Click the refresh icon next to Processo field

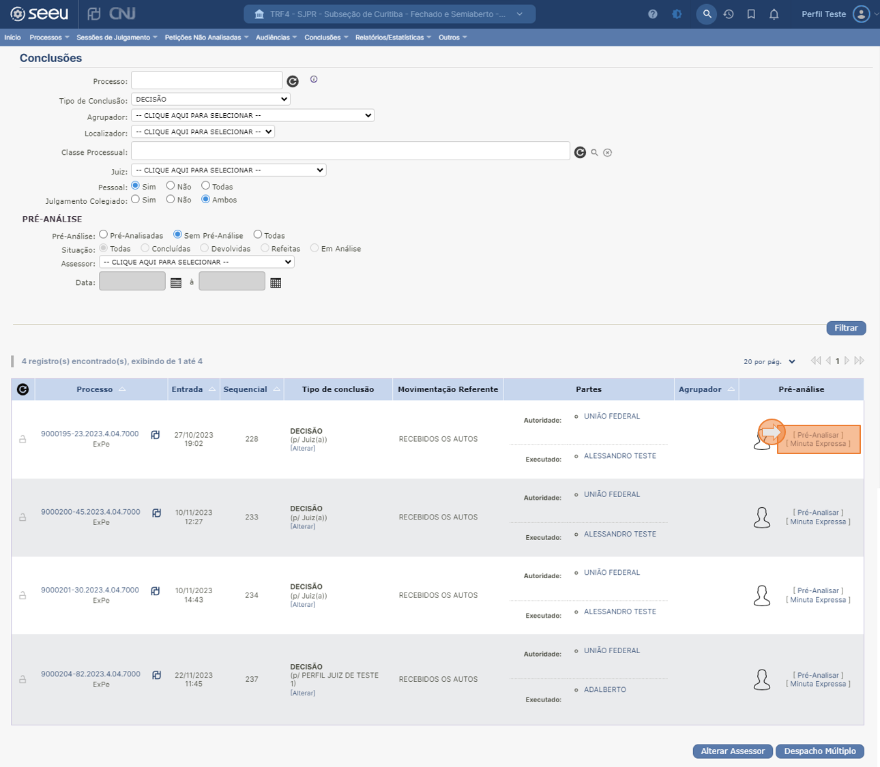click(293, 81)
